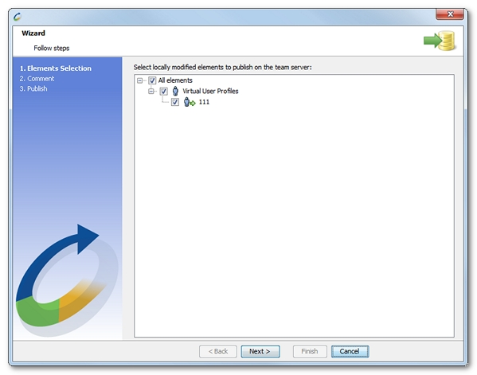Screen dimensions: 477x375
Task: Select the Comment step in sidebar
Action: pyautogui.click(x=37, y=79)
